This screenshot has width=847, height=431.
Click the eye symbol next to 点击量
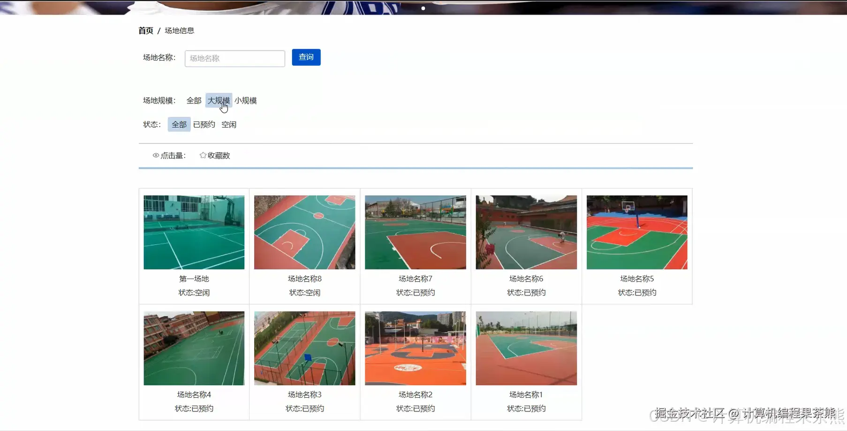click(x=156, y=155)
